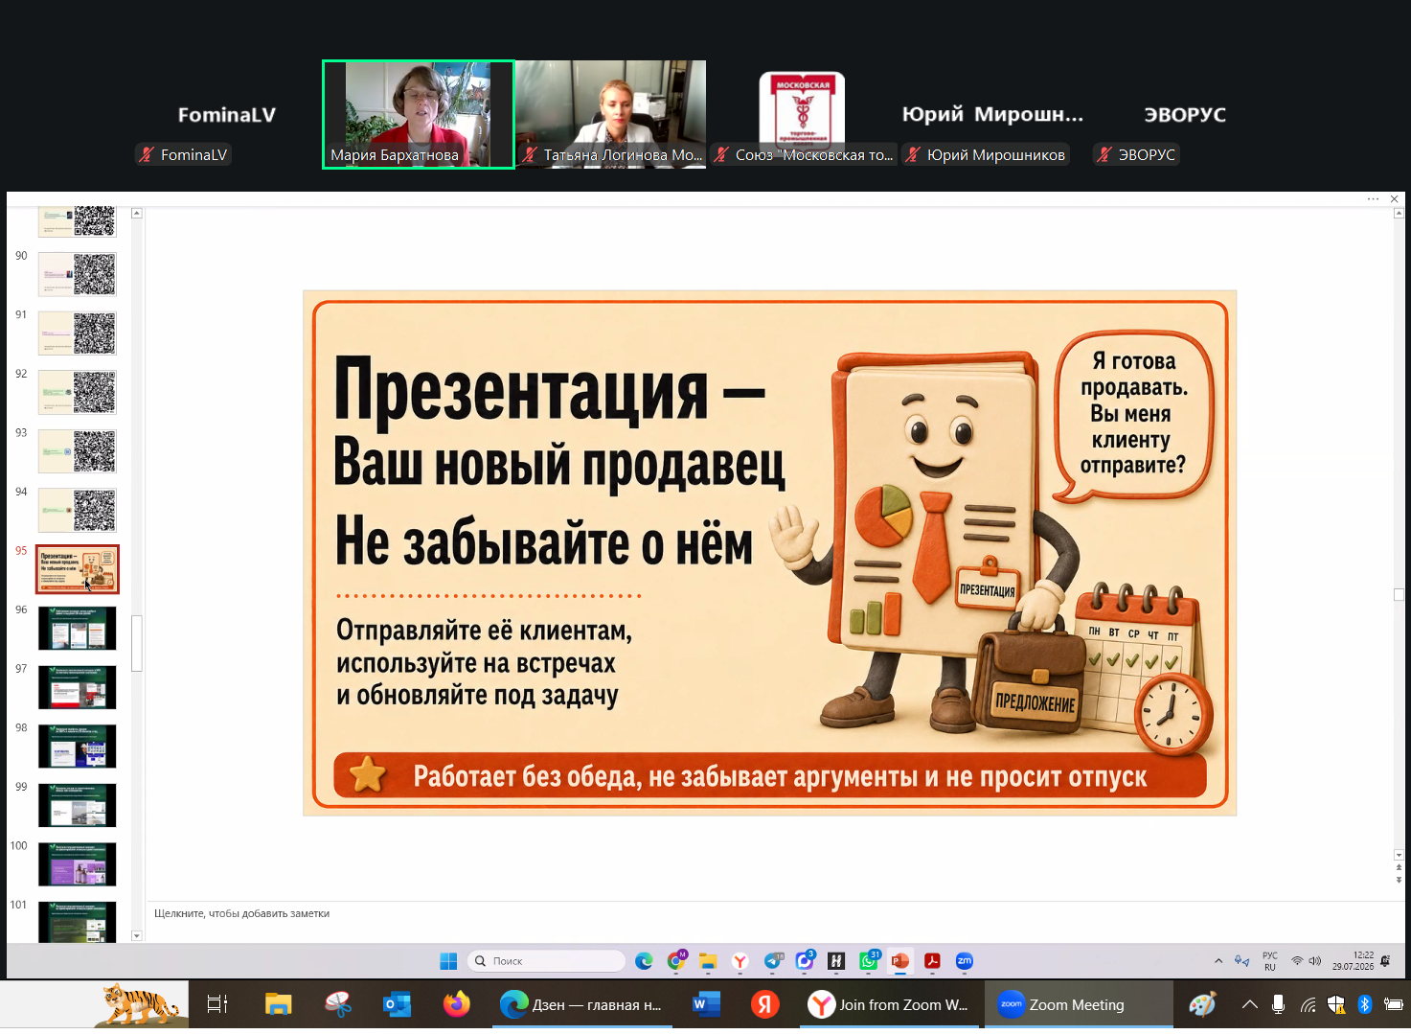Select slide 91 thumbnail
The height and width of the screenshot is (1034, 1411).
pyautogui.click(x=78, y=333)
